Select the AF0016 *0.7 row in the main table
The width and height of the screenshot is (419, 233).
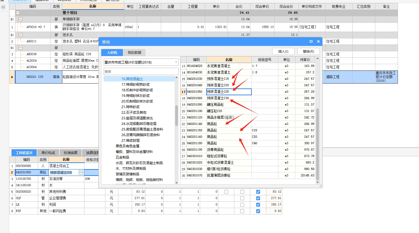[203, 27]
